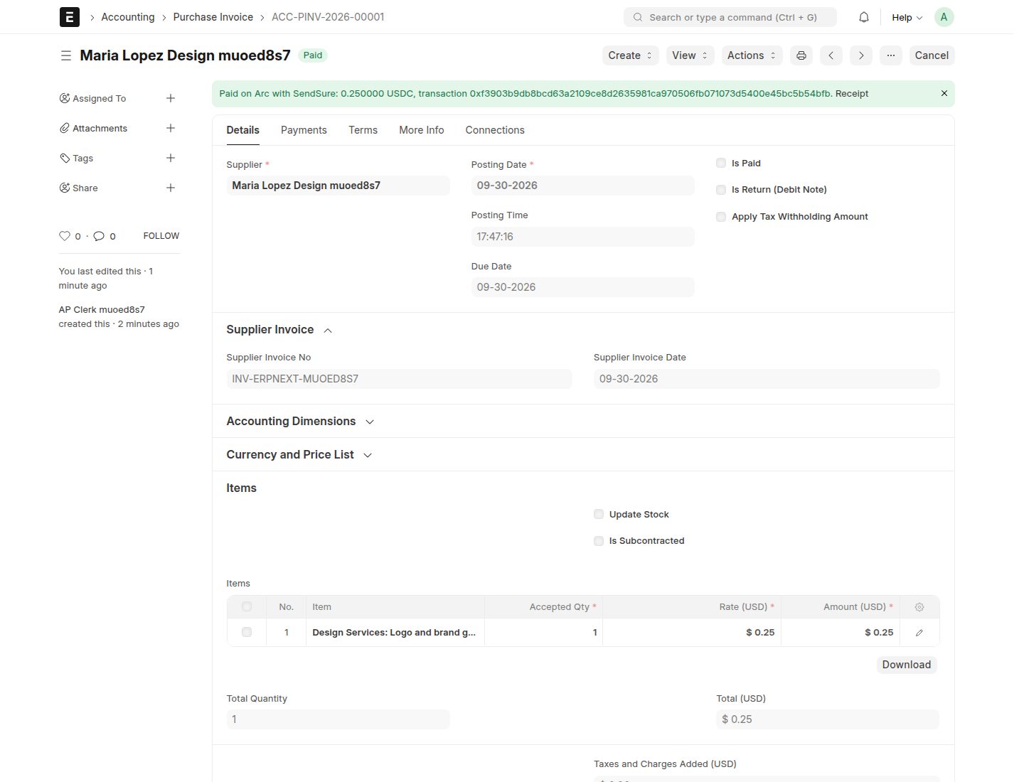This screenshot has width=1024, height=782.
Task: Toggle the sidebar hamburger menu icon
Action: click(x=66, y=55)
